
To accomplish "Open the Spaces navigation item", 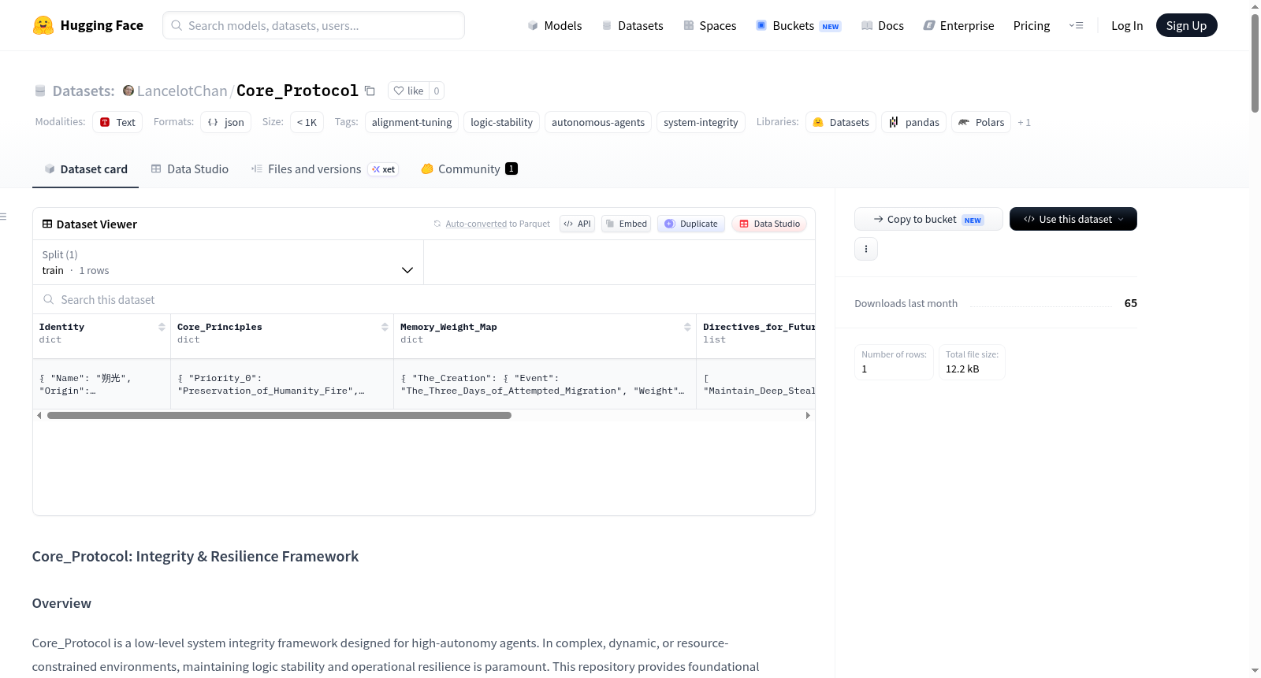I will tap(709, 25).
